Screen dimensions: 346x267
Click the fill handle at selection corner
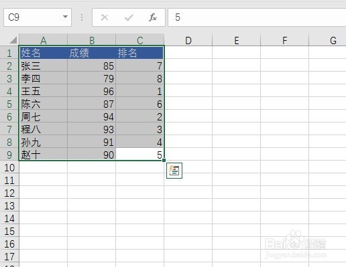point(164,160)
